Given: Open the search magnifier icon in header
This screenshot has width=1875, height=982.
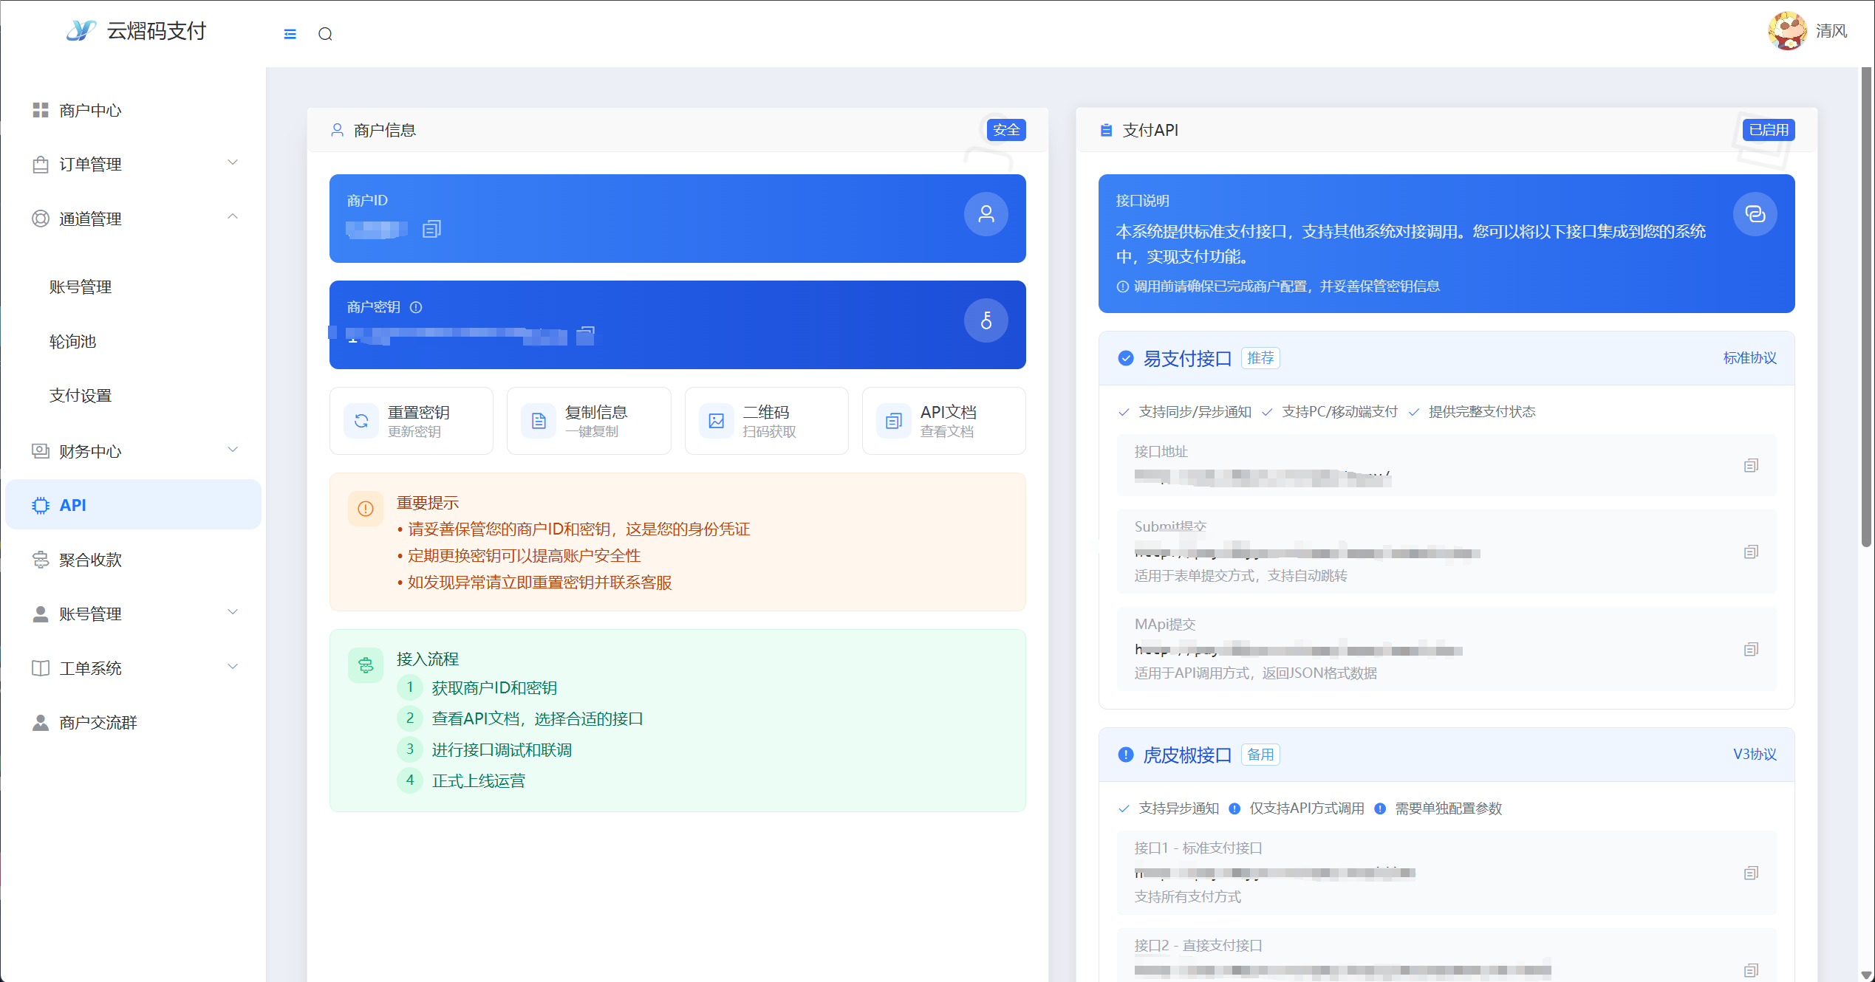Looking at the screenshot, I should tap(325, 34).
